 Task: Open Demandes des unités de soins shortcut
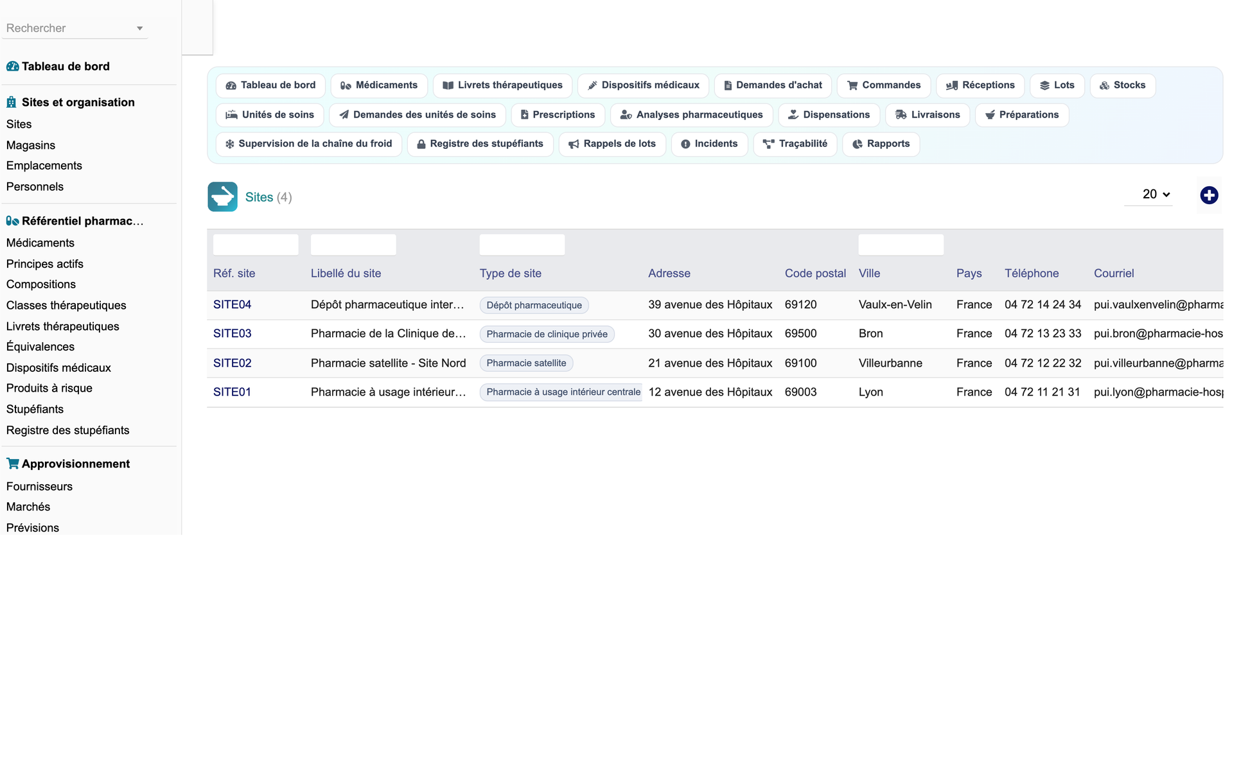(418, 115)
